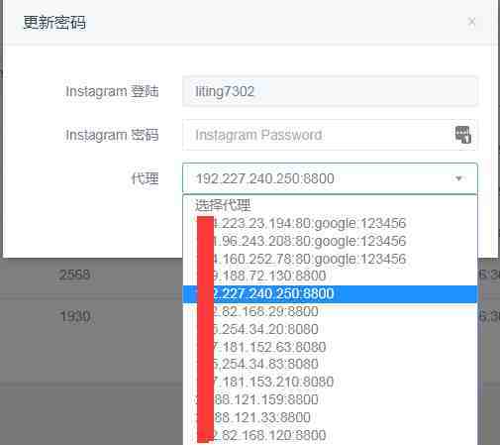
Task: Choose proxy ending 82.168.120:8800
Action: tap(330, 435)
